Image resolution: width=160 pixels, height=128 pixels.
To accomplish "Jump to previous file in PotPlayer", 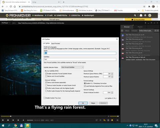I will 13,120.
